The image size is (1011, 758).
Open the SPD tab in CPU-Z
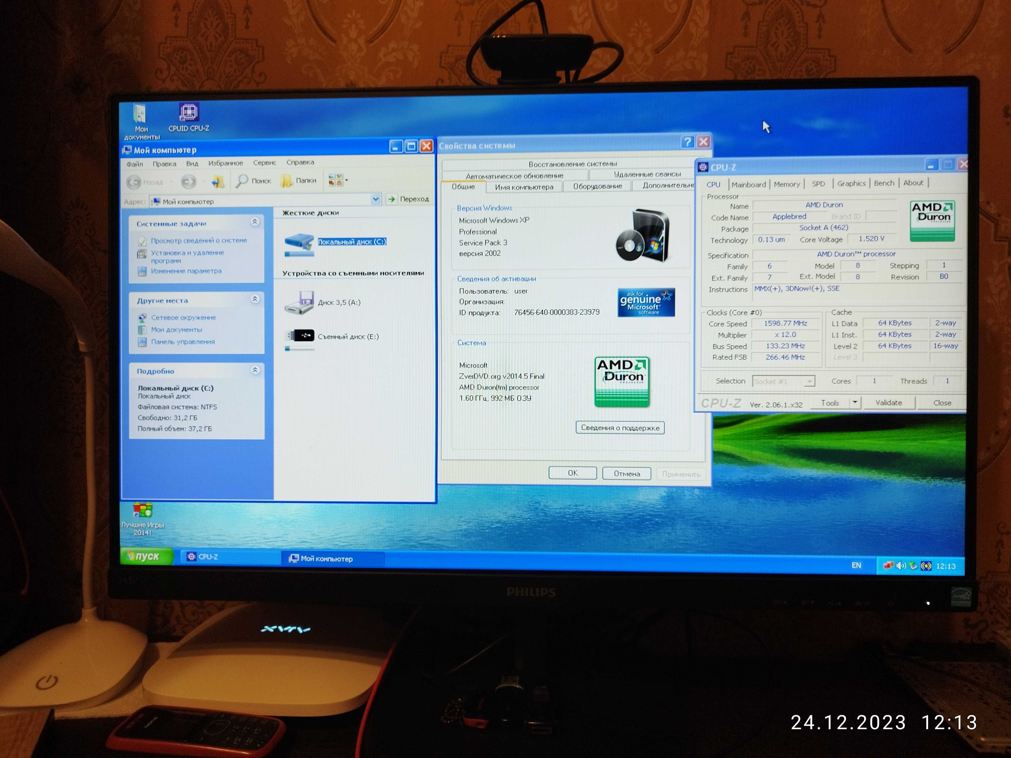[x=818, y=184]
